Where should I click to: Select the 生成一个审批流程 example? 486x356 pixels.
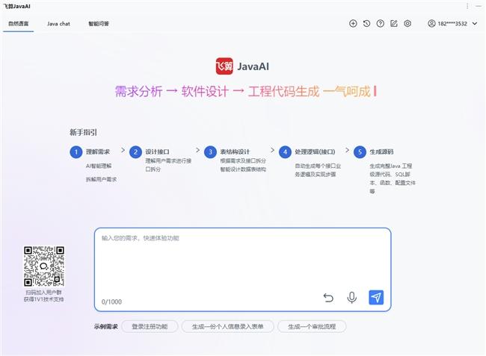coord(312,326)
